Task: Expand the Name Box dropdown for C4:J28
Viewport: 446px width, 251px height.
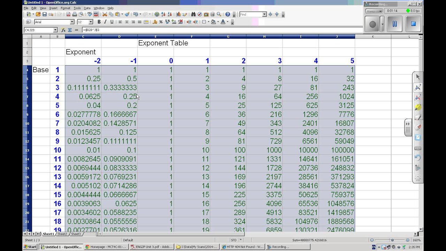Action: click(x=55, y=30)
